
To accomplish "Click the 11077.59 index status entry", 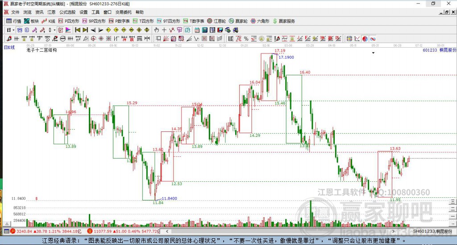I will 124,231.
